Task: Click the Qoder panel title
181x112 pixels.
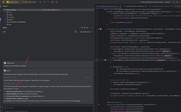Action: coord(5,28)
